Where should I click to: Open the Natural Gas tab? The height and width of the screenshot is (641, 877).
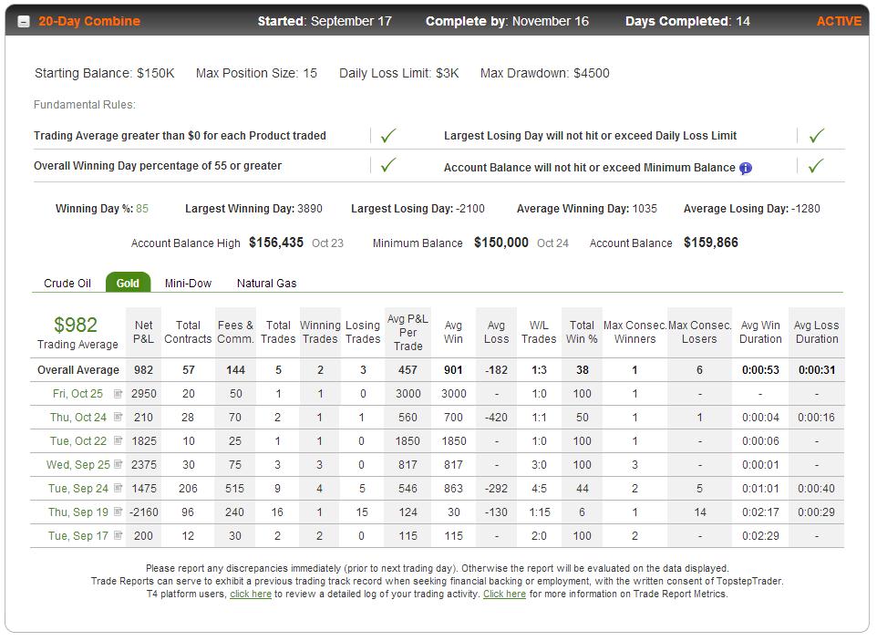point(267,284)
